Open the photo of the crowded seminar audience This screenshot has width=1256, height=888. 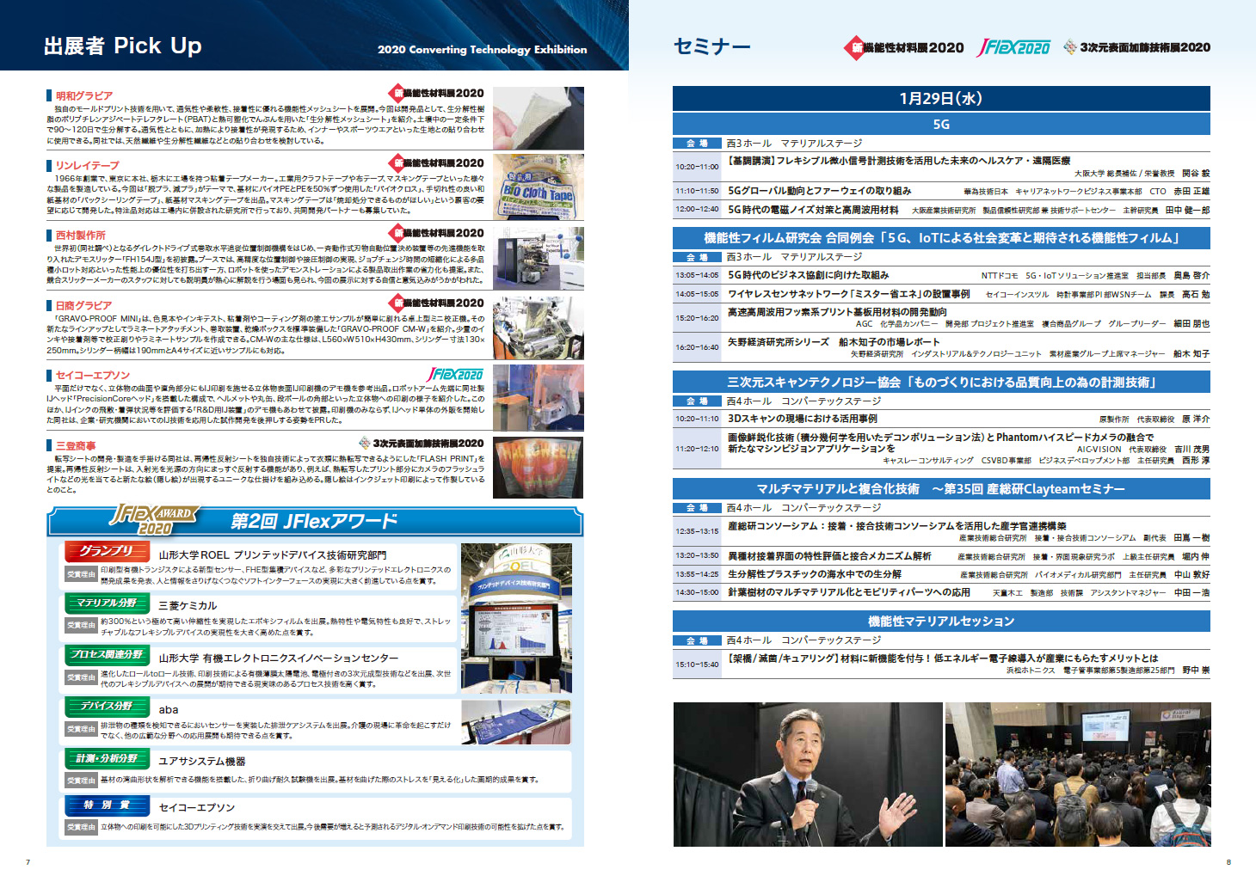coord(1078,775)
